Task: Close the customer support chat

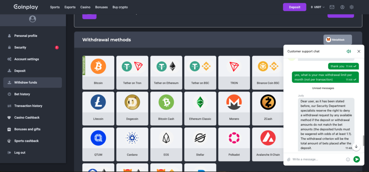Action: coord(359,51)
